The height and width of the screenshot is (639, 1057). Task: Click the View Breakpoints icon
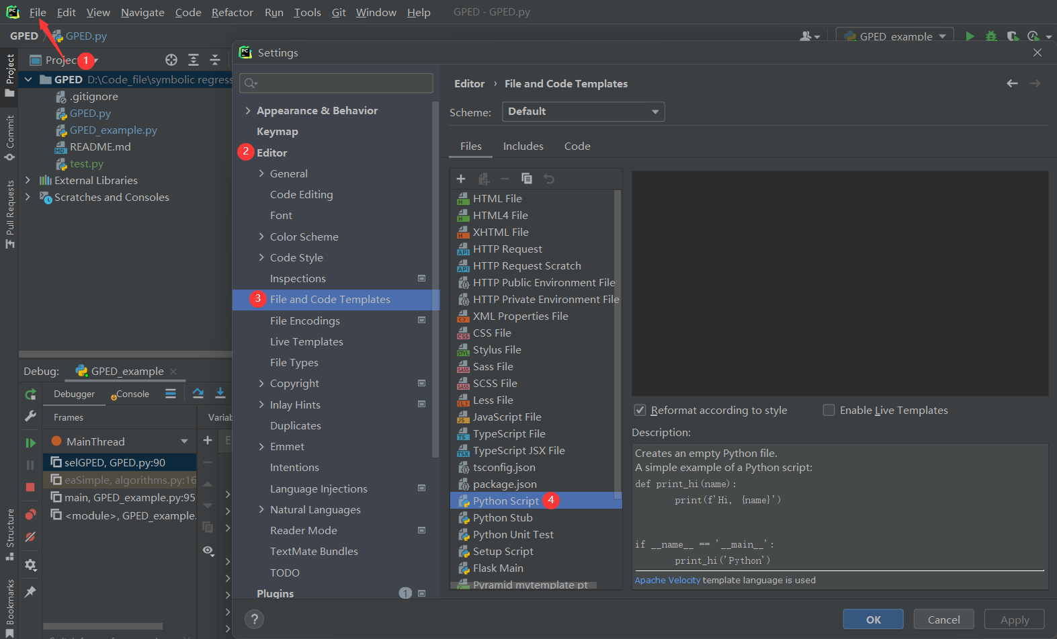click(30, 515)
